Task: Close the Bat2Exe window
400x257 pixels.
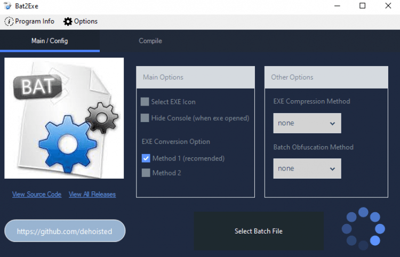Action: pyautogui.click(x=387, y=6)
